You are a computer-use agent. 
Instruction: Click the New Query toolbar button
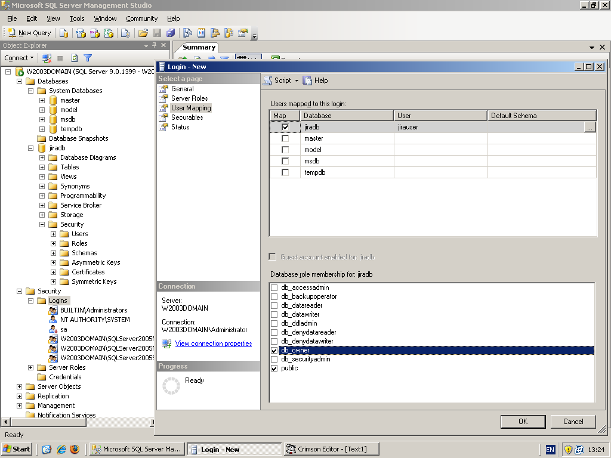click(x=29, y=33)
